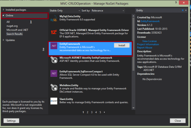This screenshot has width=191, height=128.
Task: Close the Manage NuGet Packages window
Action: [x=184, y=3]
